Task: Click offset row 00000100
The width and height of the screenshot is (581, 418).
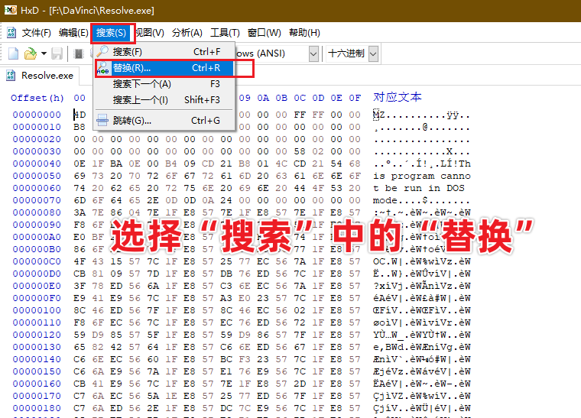Action: tap(37, 310)
